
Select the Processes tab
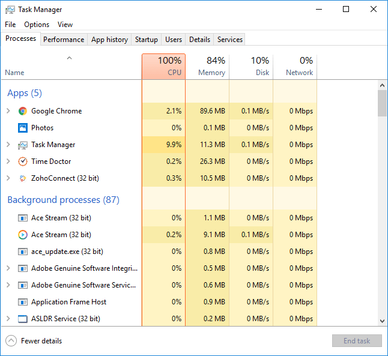(21, 38)
